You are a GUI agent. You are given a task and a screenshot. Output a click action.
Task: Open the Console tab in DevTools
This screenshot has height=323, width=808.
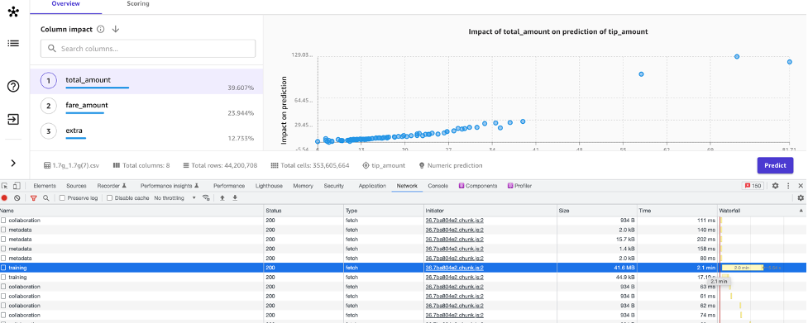point(438,186)
